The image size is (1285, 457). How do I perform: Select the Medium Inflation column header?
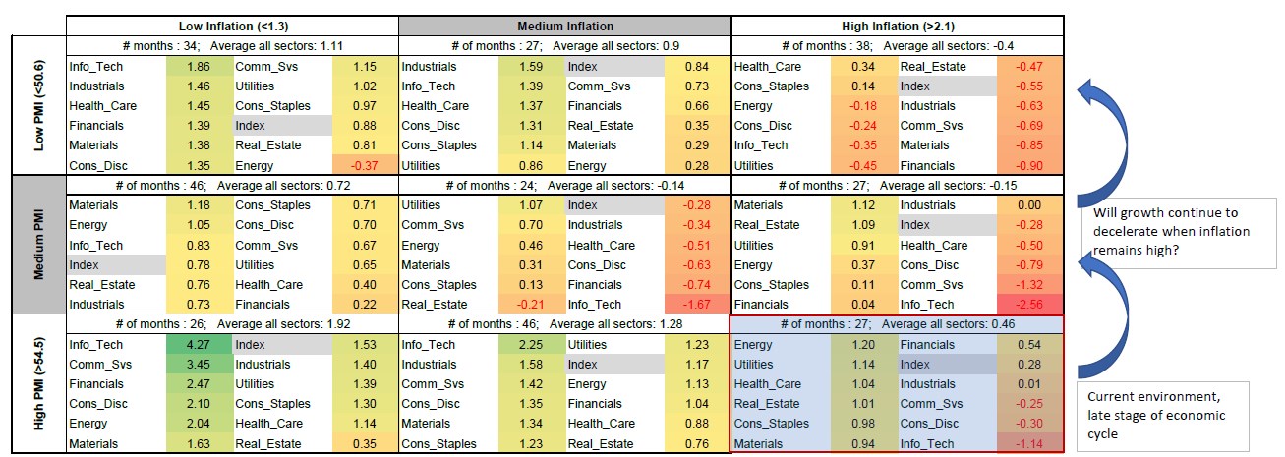tap(564, 26)
